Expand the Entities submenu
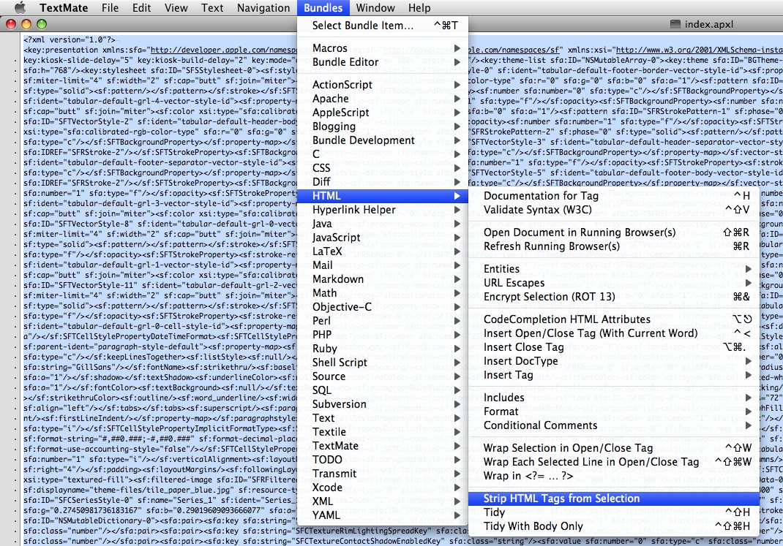This screenshot has width=783, height=546. [614, 269]
